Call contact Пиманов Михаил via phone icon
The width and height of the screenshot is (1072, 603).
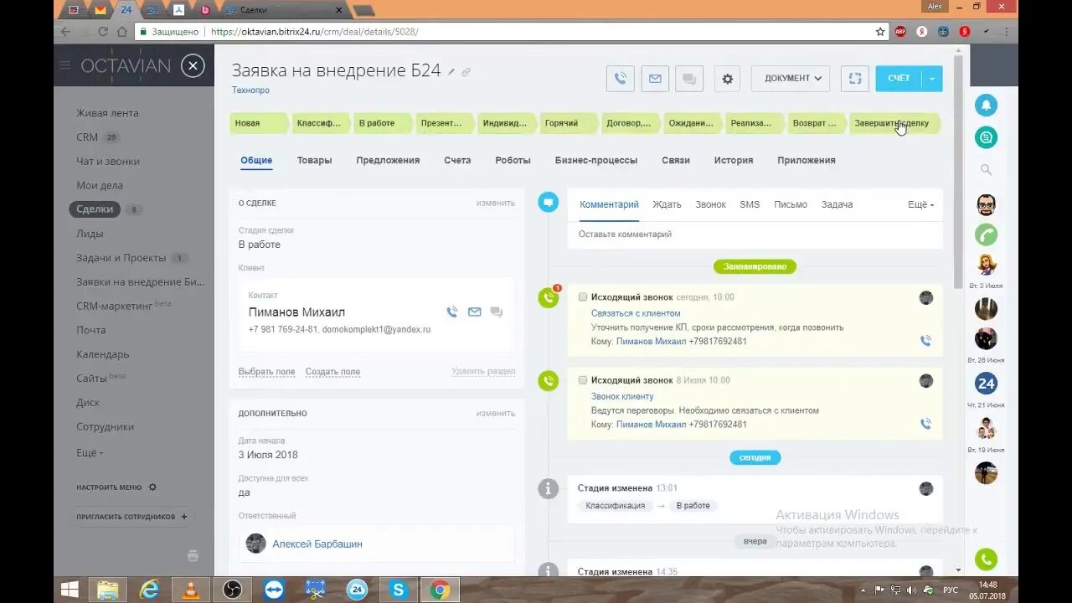[x=452, y=312]
